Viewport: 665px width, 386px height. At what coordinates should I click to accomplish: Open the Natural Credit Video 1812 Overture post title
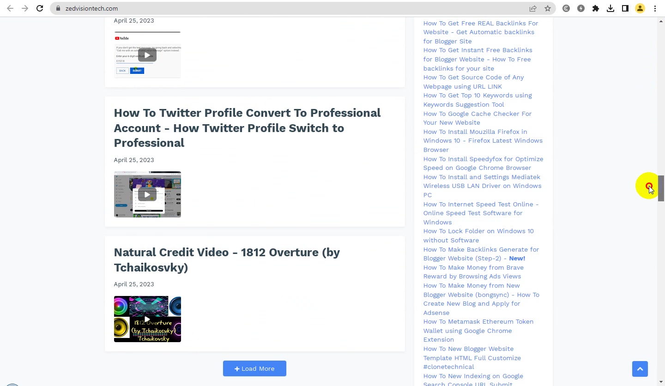227,260
